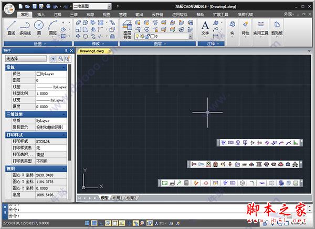The width and height of the screenshot is (315, 229).
Task: Toggle auto-hide pin on 特性 panel
Action: (x=66, y=51)
